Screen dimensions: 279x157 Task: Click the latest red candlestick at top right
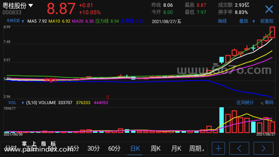click(272, 32)
